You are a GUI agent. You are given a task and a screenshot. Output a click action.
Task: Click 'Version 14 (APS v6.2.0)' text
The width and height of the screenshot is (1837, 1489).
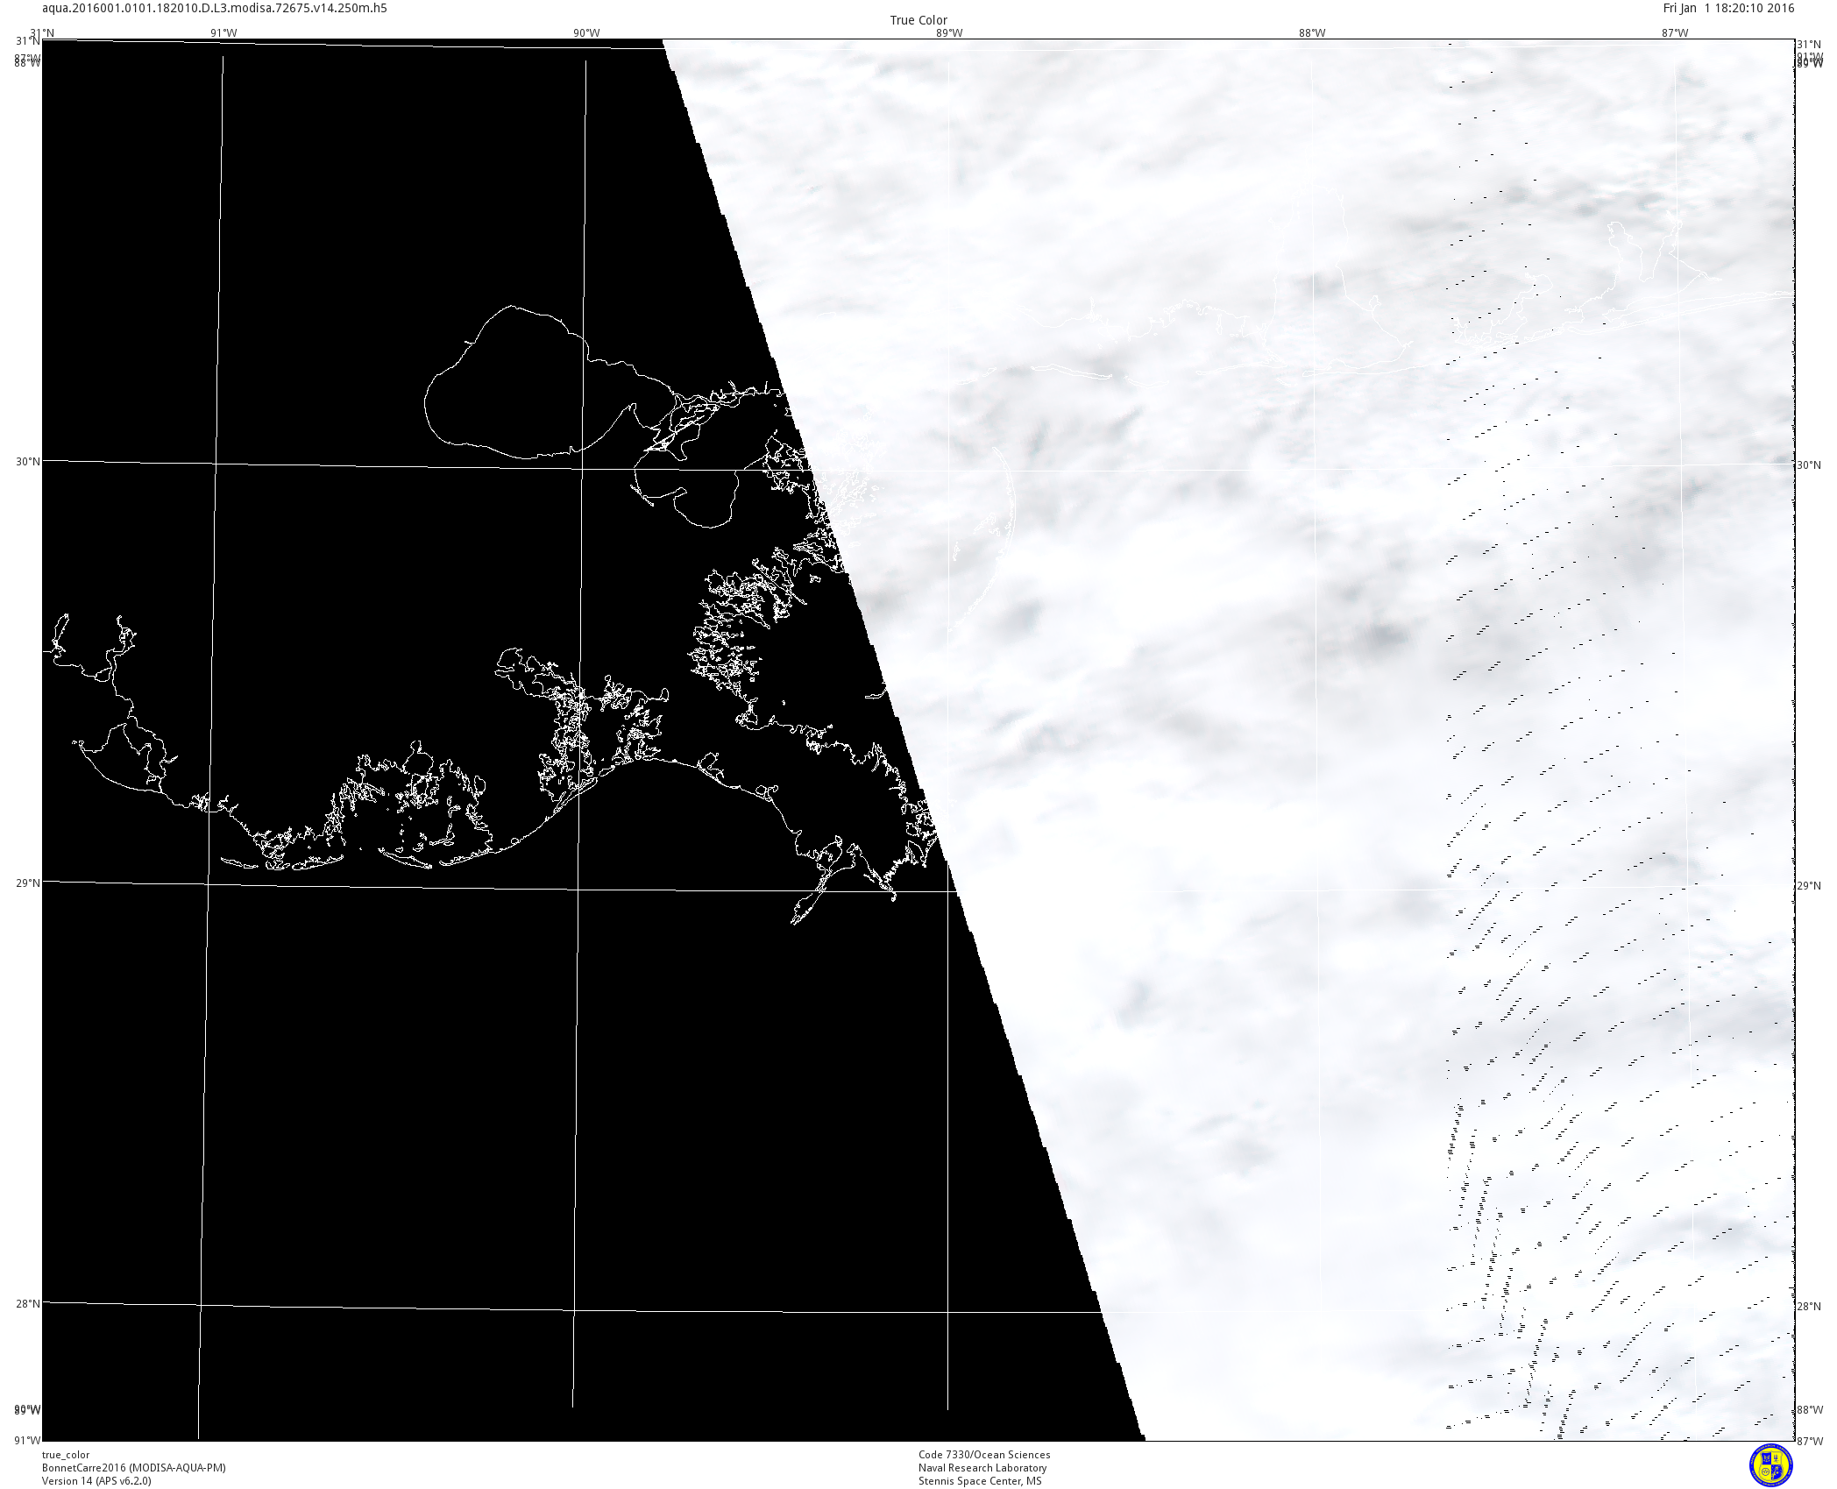pos(96,1481)
